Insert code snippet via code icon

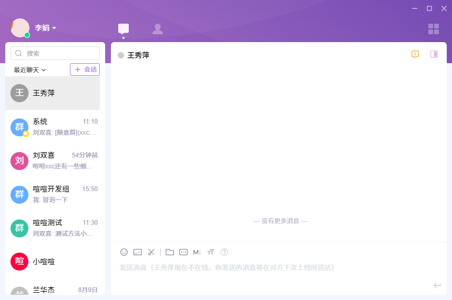183,252
